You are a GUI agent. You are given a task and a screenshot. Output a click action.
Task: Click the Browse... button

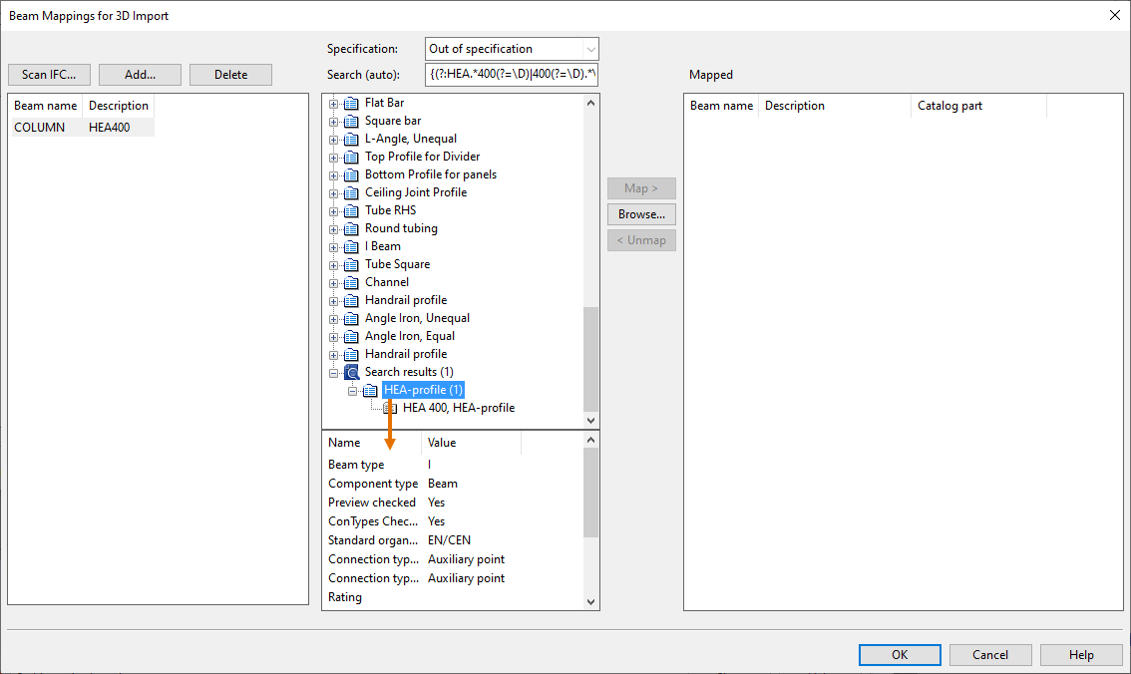coord(641,214)
